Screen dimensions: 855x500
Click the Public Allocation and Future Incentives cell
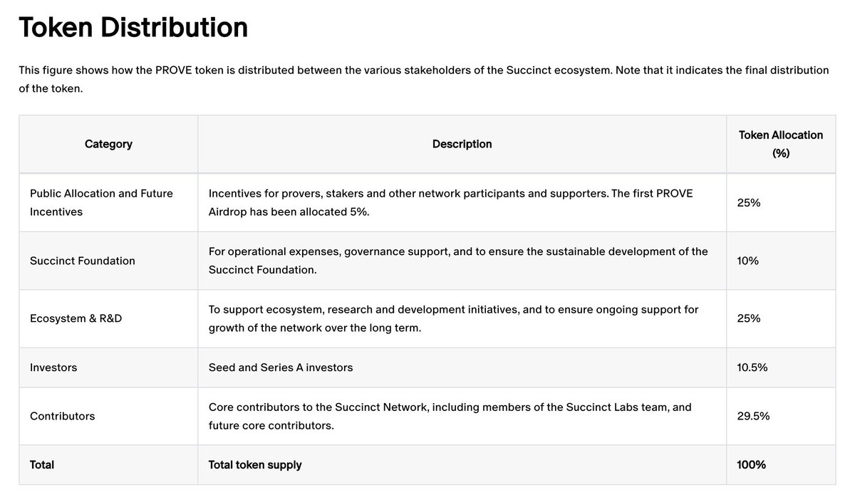108,202
